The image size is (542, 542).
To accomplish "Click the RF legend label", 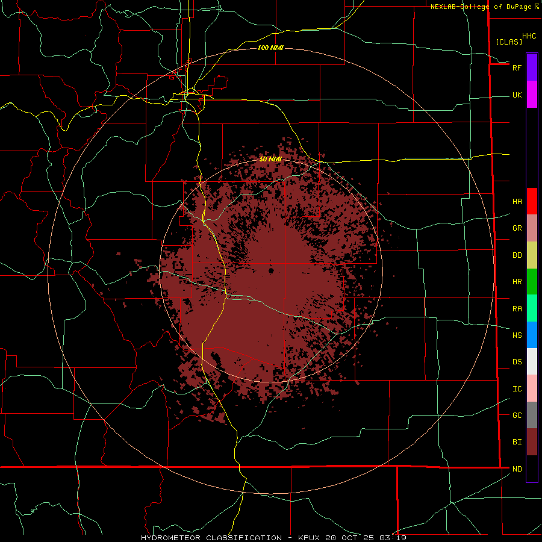I will pos(517,67).
